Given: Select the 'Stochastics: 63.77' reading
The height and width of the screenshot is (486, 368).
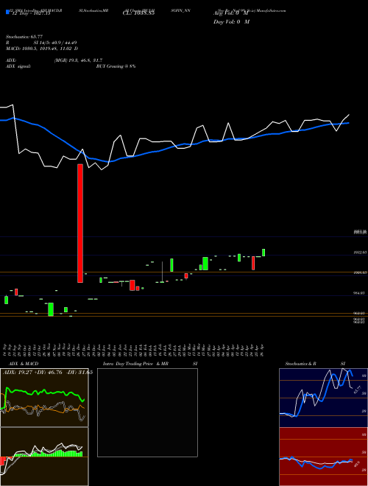Looking at the screenshot, I should 24,37.
